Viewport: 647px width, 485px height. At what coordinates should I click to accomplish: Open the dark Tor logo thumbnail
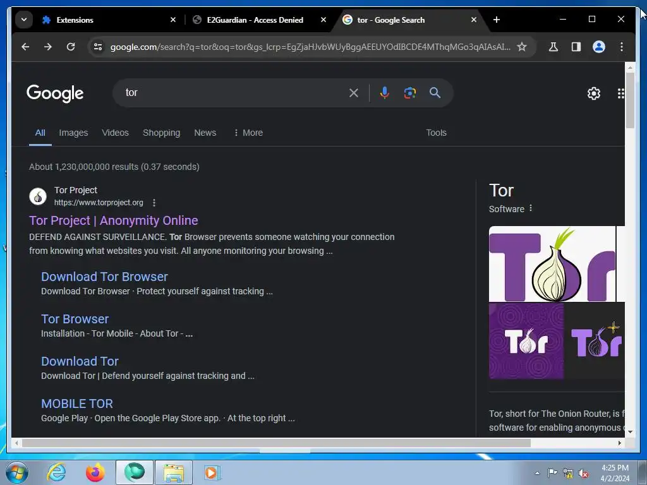pos(595,341)
